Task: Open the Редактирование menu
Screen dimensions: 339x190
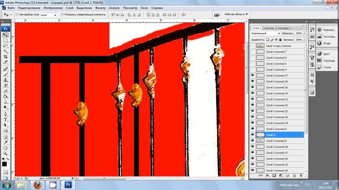Action: (x=29, y=8)
